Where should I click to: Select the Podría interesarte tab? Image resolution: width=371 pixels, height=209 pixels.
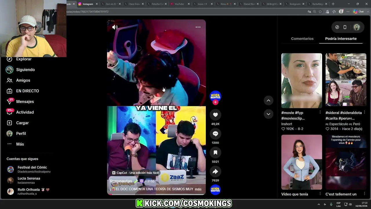[x=341, y=39]
